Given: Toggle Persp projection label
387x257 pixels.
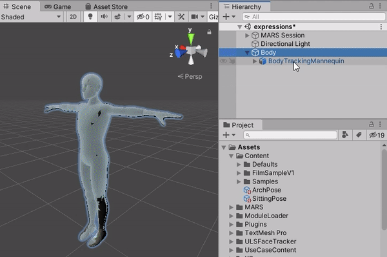Looking at the screenshot, I should click(190, 76).
